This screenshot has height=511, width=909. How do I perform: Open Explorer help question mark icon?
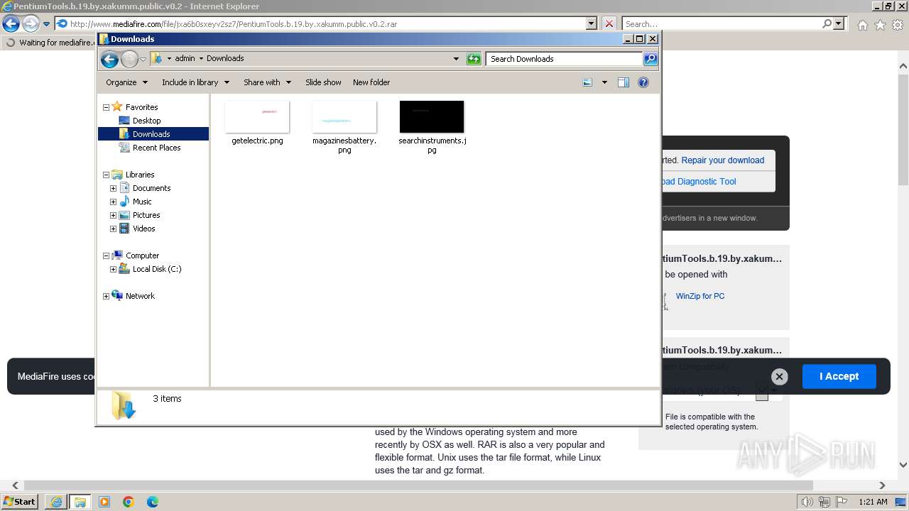tap(643, 82)
